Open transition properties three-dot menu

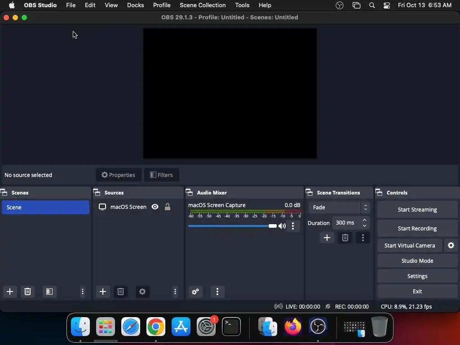[363, 238]
